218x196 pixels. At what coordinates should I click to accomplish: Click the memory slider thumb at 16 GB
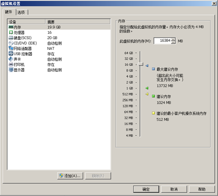140,64
